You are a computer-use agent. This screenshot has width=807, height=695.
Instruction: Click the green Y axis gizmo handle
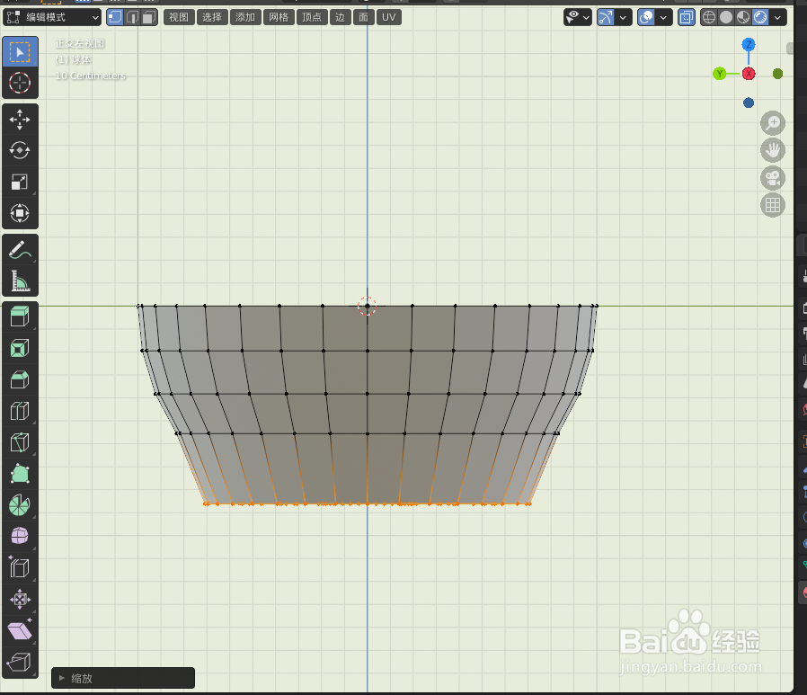click(720, 74)
